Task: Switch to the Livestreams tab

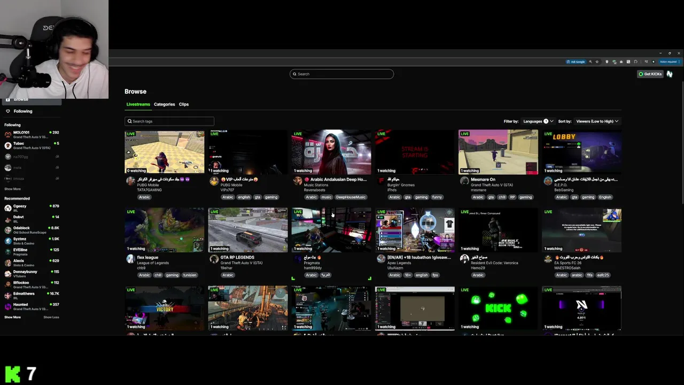Action: pyautogui.click(x=138, y=104)
